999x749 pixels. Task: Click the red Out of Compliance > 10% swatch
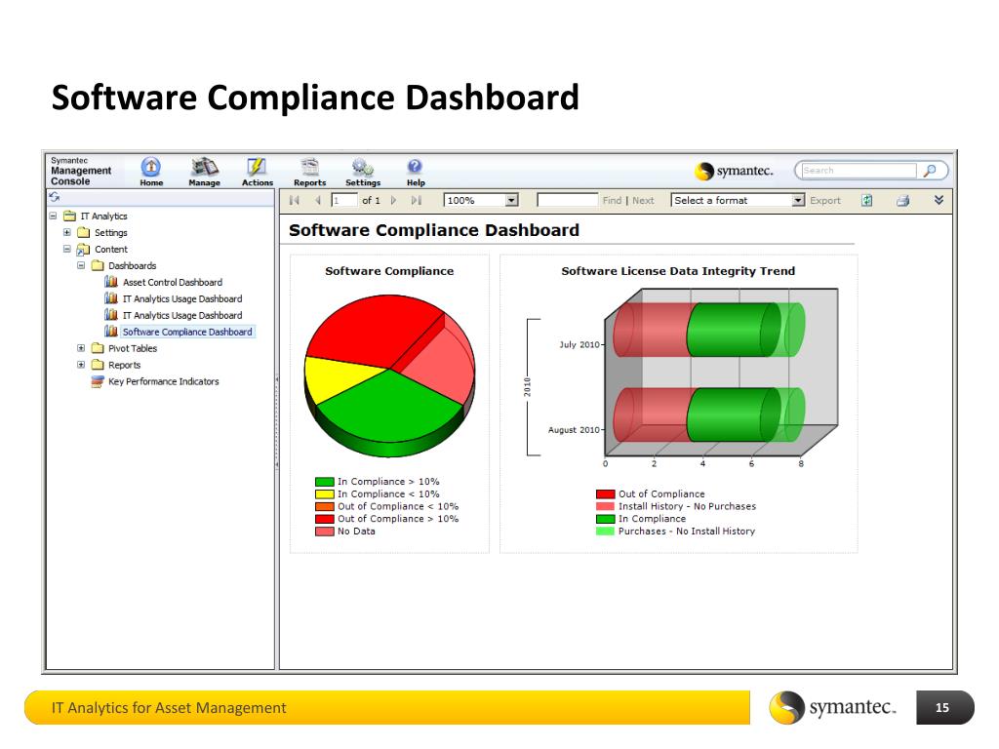(x=325, y=519)
